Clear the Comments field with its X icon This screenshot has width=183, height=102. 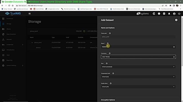174,57
